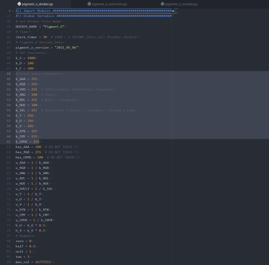This screenshot has width=269, height=265.
Task: Click the '# SOF Constants' comment
Action: coord(30,52)
